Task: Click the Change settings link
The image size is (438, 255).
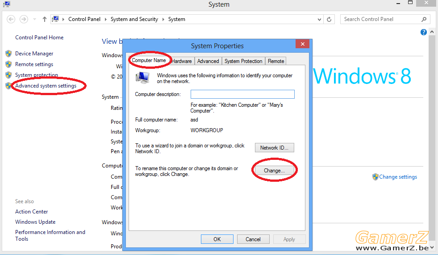Action: pyautogui.click(x=398, y=177)
